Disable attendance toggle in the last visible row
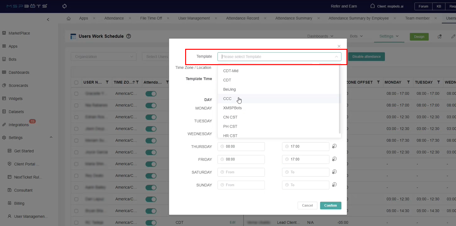 (x=151, y=223)
